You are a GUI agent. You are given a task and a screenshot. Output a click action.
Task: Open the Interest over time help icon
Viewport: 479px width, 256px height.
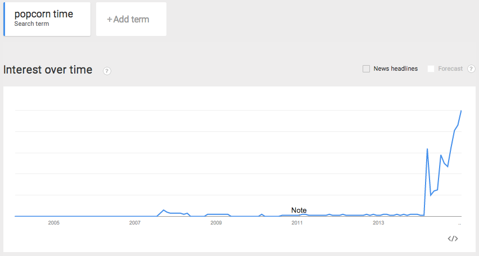click(107, 71)
